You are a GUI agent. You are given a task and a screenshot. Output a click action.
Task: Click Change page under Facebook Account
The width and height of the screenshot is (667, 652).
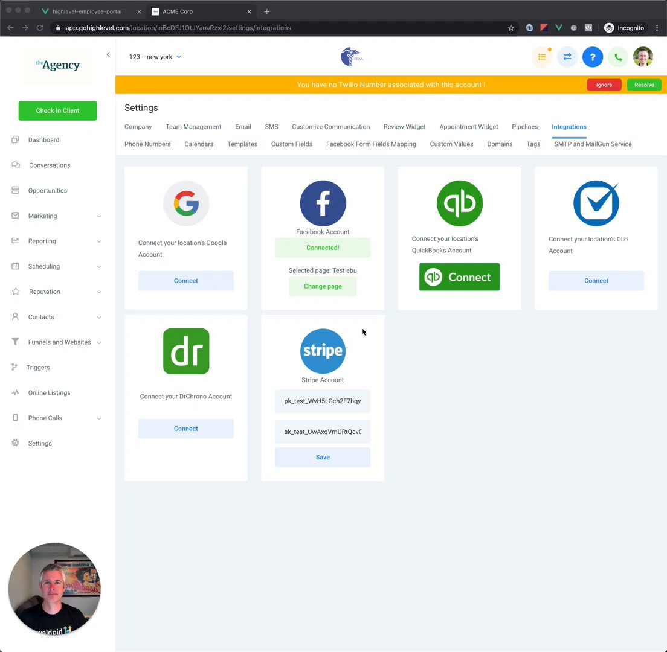(x=323, y=286)
